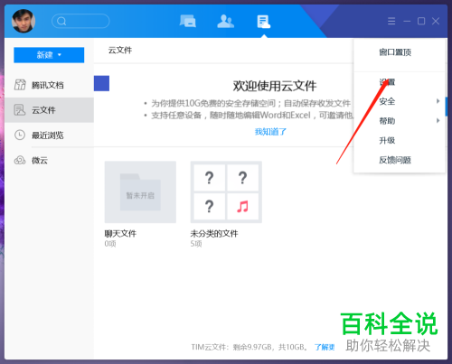Open the user profile avatar

(24, 21)
